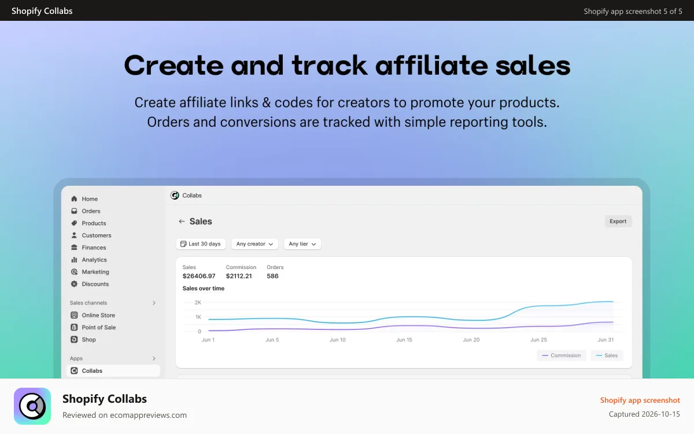
Task: Click the ecomappreviews.com review text
Action: coord(124,415)
